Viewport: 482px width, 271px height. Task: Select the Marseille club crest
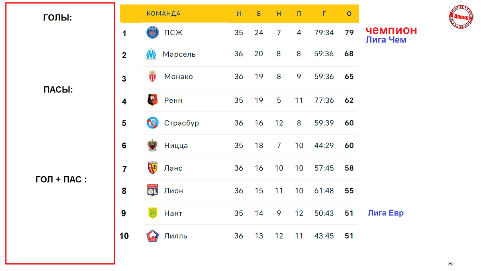(x=151, y=54)
